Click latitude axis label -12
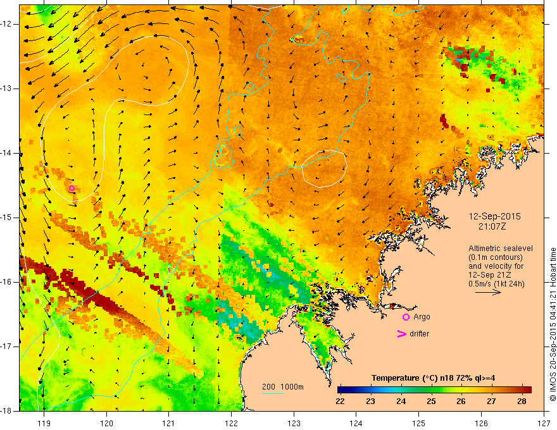 tap(7, 24)
